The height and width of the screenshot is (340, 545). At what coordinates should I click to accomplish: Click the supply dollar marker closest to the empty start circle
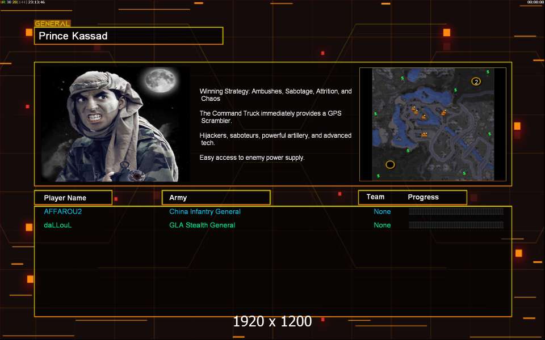(x=378, y=176)
